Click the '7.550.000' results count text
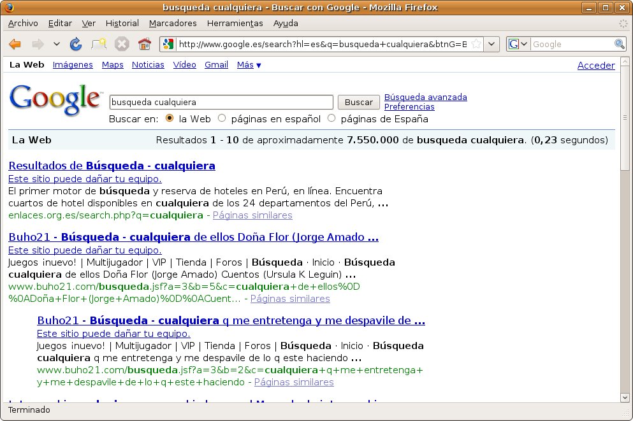 coord(373,140)
